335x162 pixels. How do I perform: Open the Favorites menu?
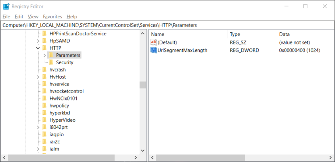tap(53, 17)
